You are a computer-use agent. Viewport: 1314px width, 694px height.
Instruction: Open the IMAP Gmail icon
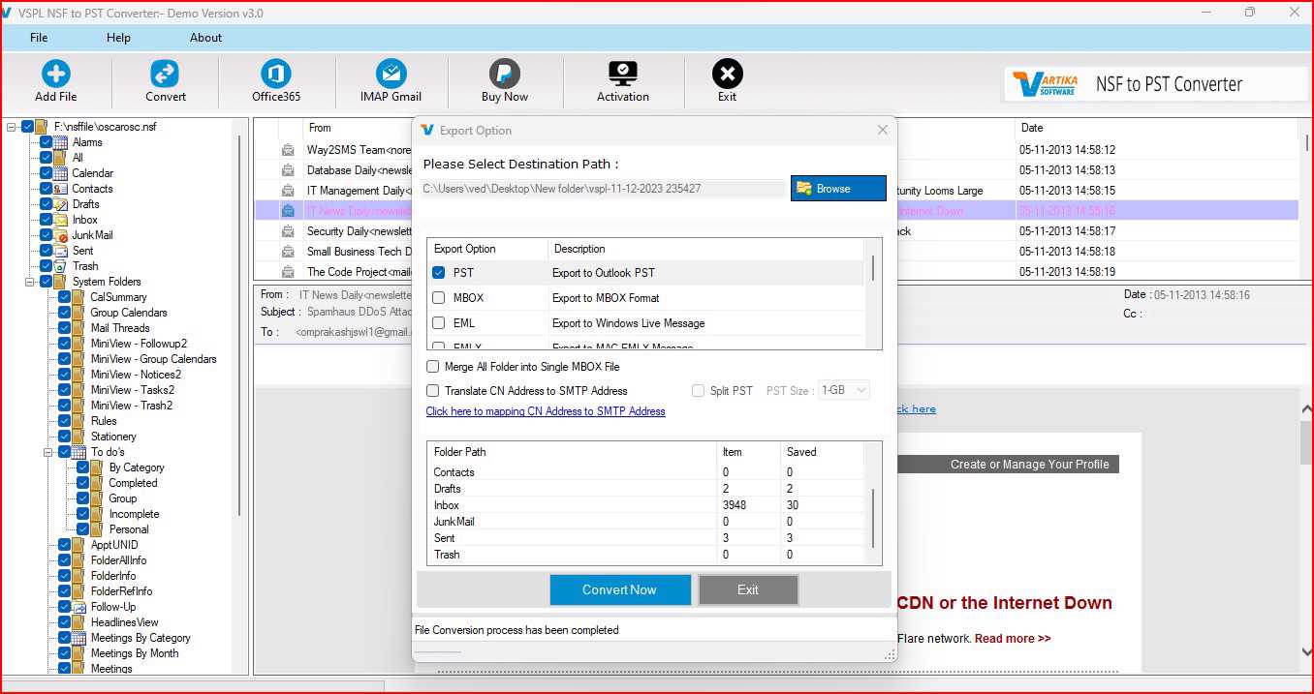(391, 74)
